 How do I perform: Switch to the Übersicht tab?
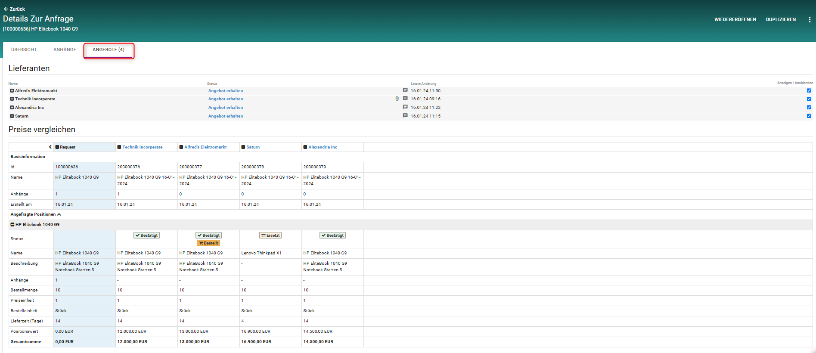pos(24,50)
